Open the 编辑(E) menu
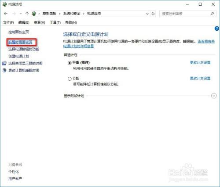Viewport: 220px width, 187px height. [24, 22]
